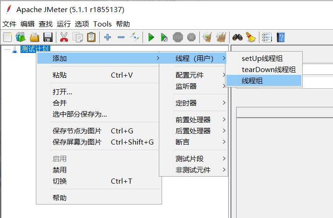Choose 合并 in the context menu
Image resolution: width=333 pixels, height=218 pixels.
[98, 103]
